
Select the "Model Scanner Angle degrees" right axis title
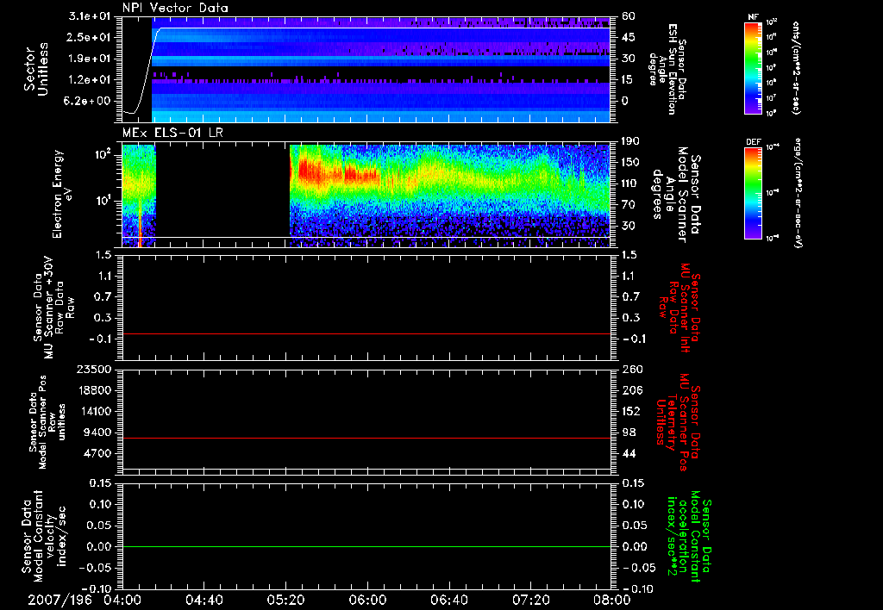pyautogui.click(x=676, y=194)
